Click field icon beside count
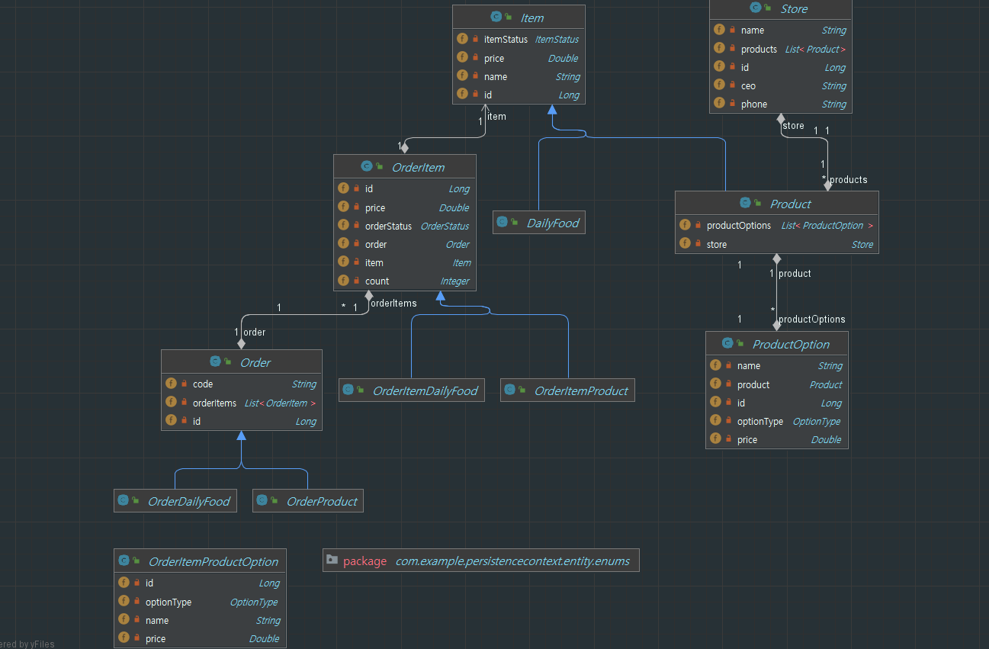 [343, 281]
